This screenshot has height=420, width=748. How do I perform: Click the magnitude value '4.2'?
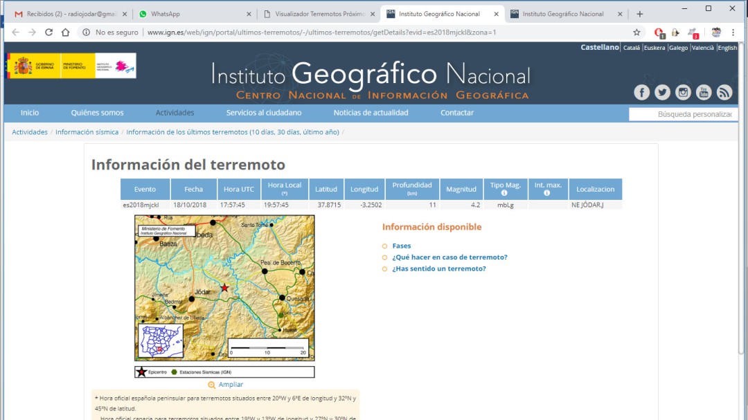475,205
